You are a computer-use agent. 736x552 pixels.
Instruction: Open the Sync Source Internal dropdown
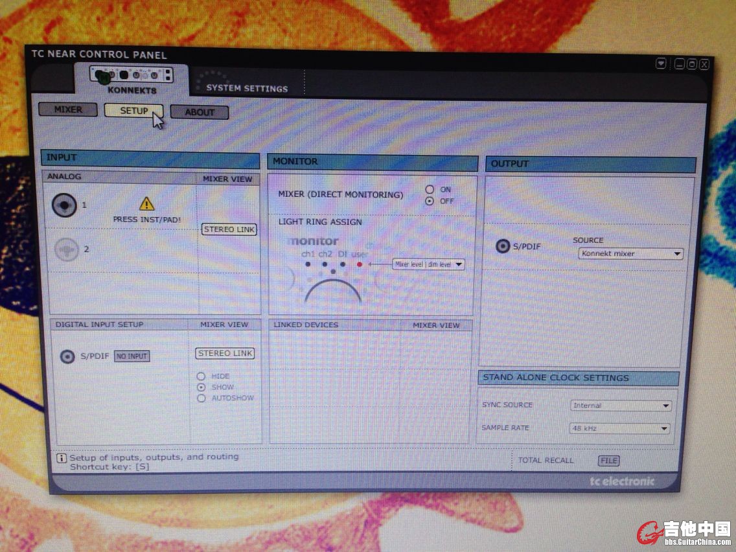tap(621, 406)
